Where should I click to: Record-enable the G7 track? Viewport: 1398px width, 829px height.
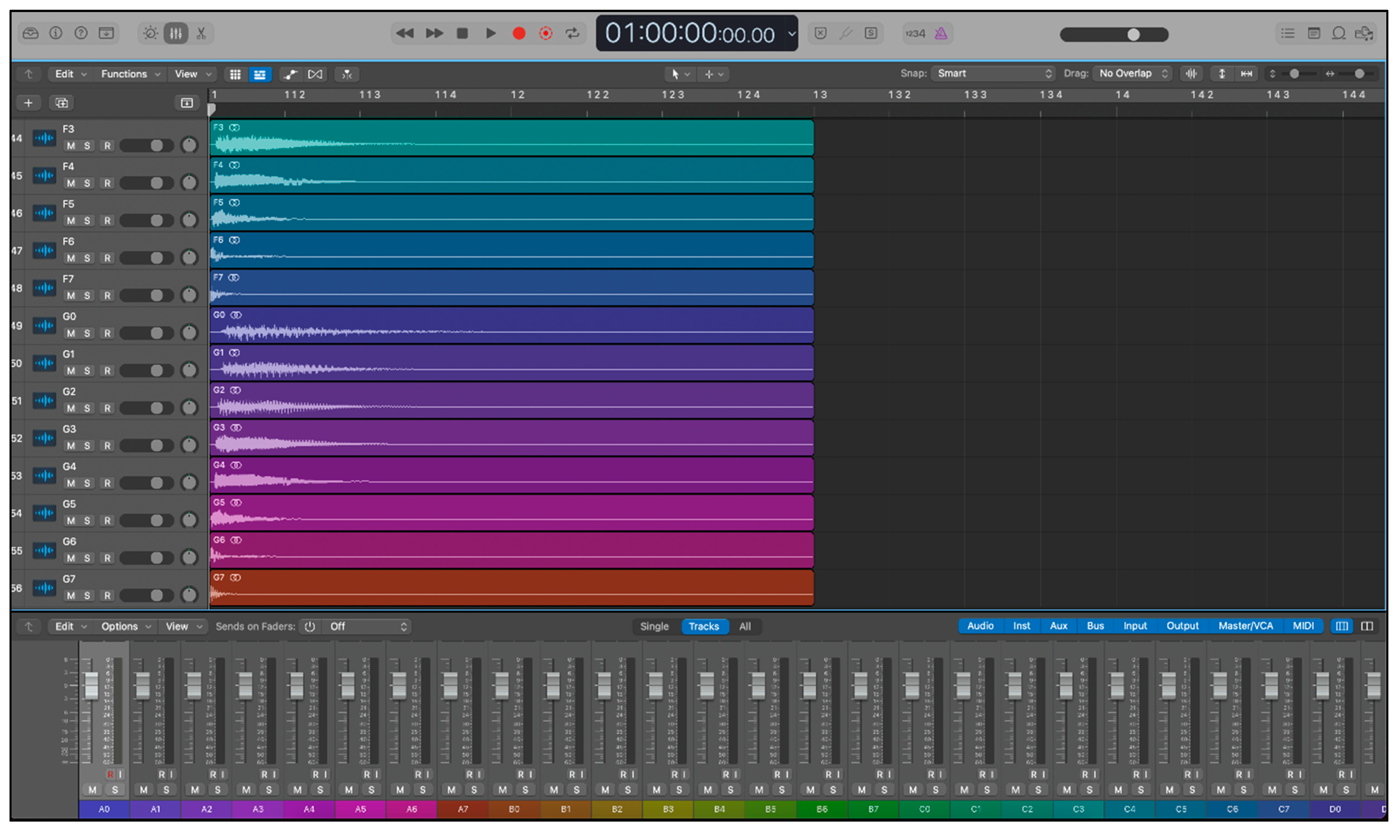click(x=107, y=596)
